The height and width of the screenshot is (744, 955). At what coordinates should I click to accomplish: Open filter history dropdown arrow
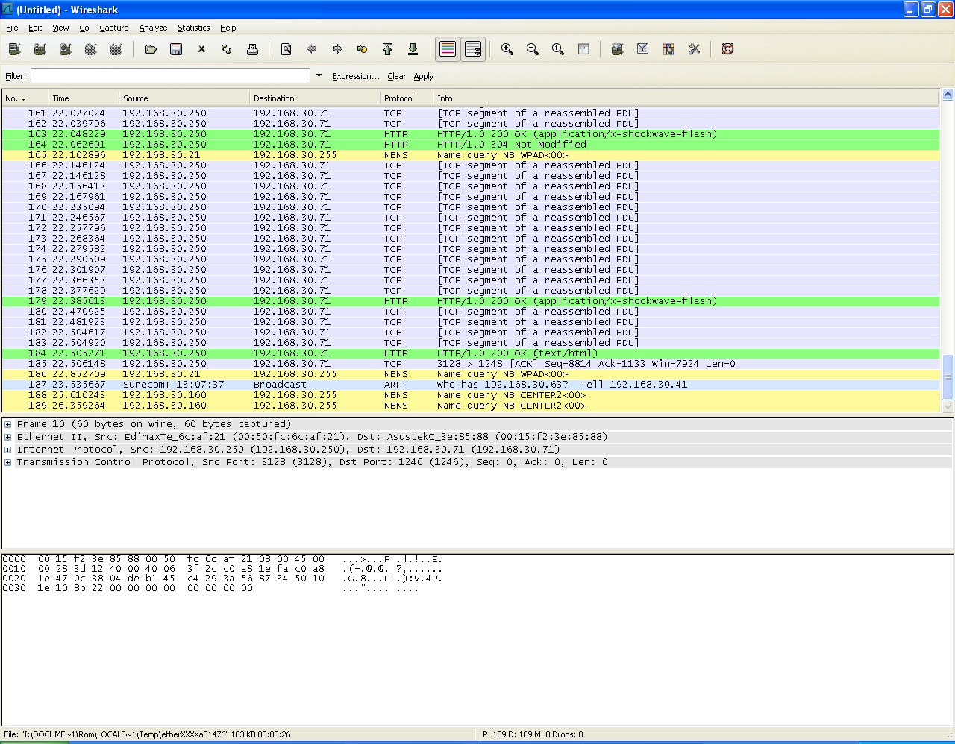coord(319,75)
